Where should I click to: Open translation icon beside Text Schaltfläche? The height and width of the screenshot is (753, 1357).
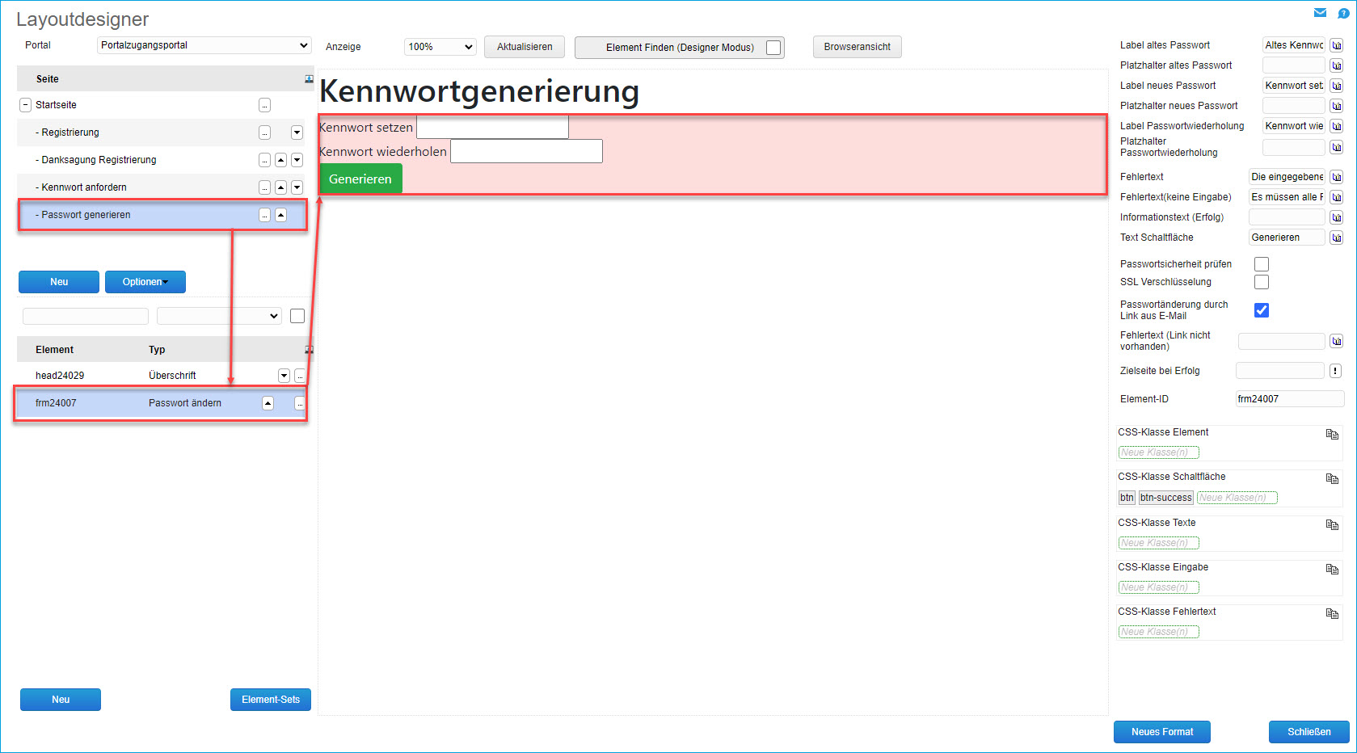tap(1337, 238)
